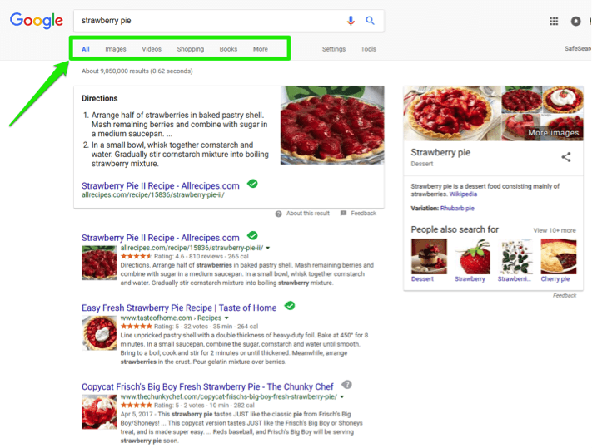Open the Wikipedia link in knowledge panel
592x448 pixels.
[x=463, y=194]
